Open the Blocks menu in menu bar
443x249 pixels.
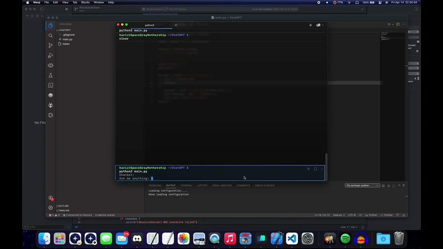click(85, 2)
